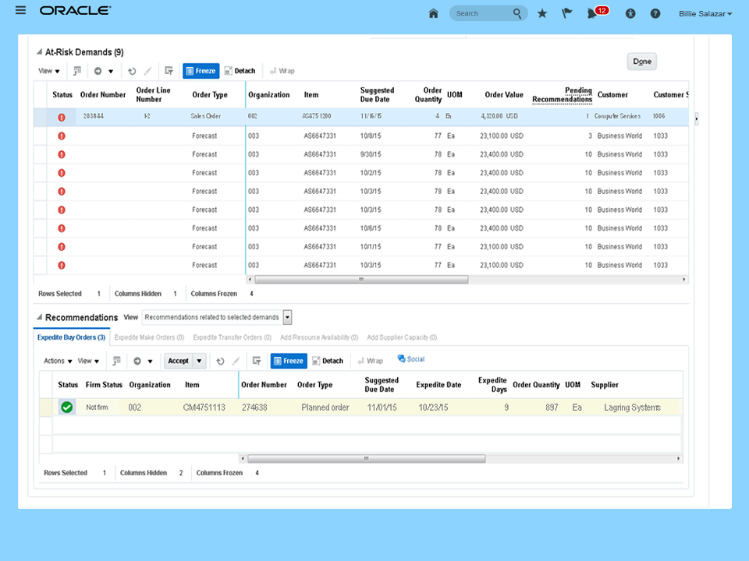The height and width of the screenshot is (561, 749).
Task: Toggle Freeze in Recommendations toolbar
Action: coord(289,361)
